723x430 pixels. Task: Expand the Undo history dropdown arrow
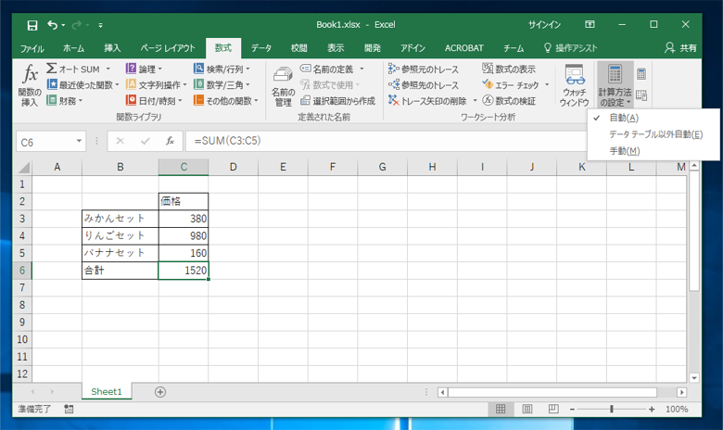coord(63,25)
